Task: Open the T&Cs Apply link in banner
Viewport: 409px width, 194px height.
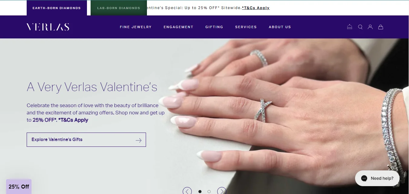Action: pos(256,8)
